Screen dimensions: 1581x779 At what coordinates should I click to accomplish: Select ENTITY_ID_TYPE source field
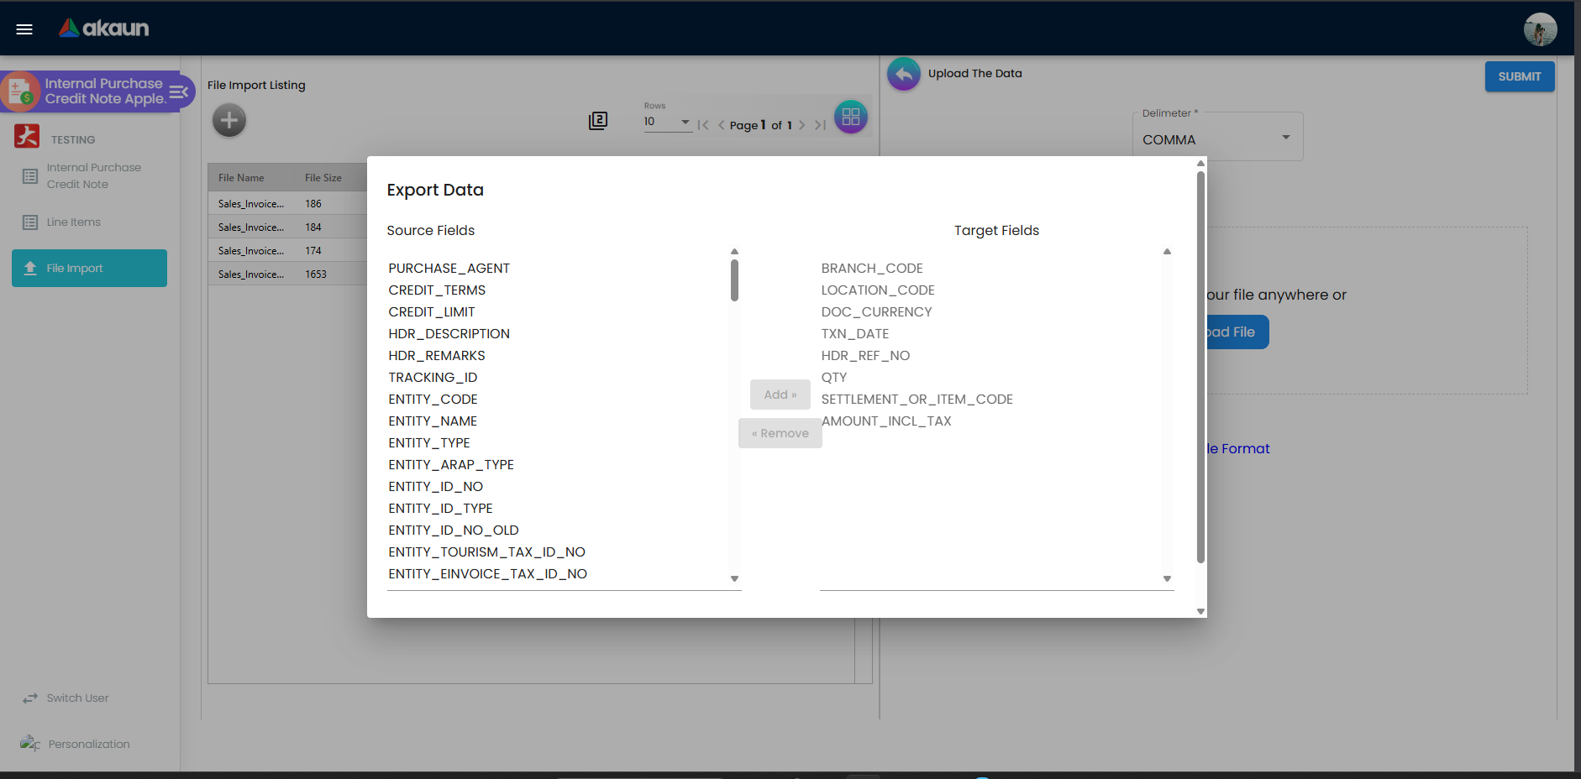point(558,509)
